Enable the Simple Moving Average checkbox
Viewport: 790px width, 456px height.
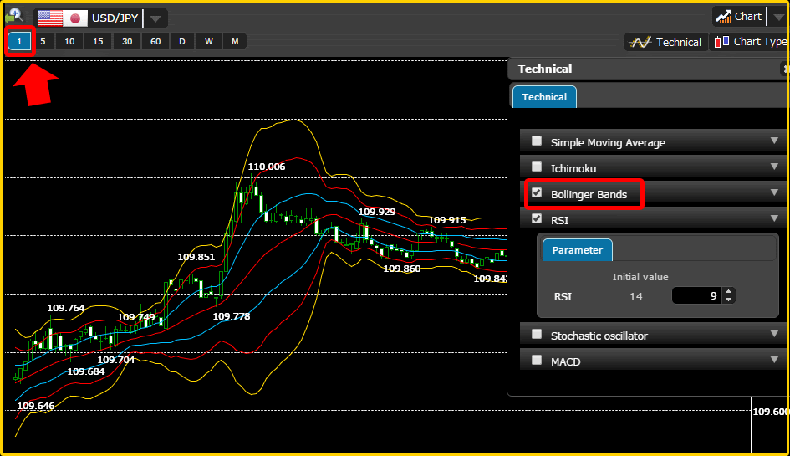537,141
